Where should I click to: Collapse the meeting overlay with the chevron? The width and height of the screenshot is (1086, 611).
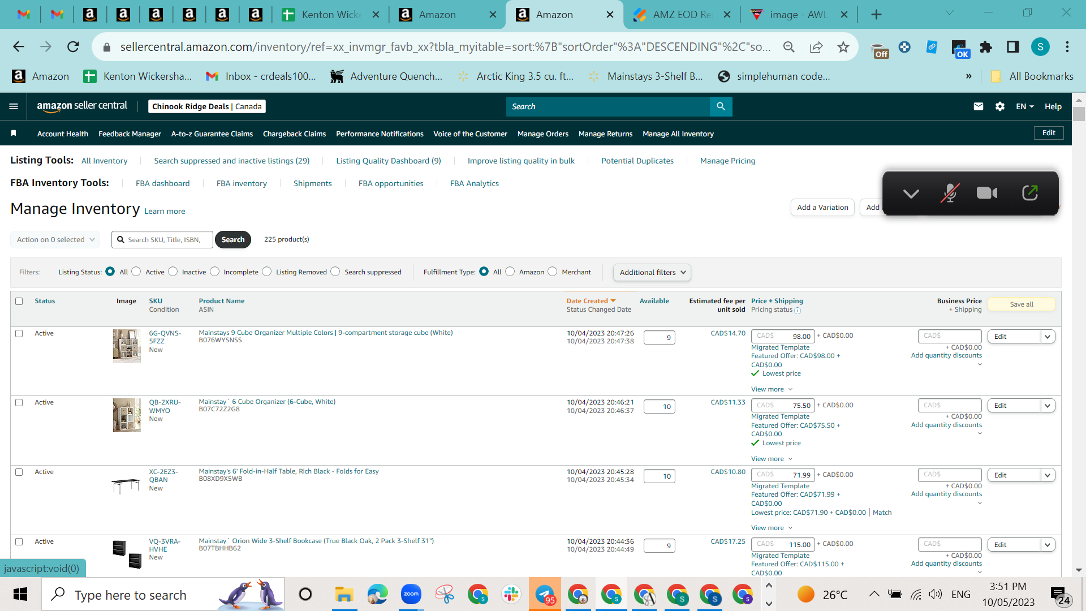911,194
